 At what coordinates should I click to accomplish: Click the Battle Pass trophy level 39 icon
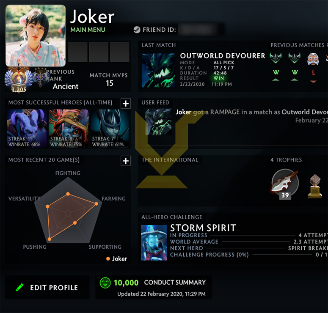pyautogui.click(x=285, y=184)
